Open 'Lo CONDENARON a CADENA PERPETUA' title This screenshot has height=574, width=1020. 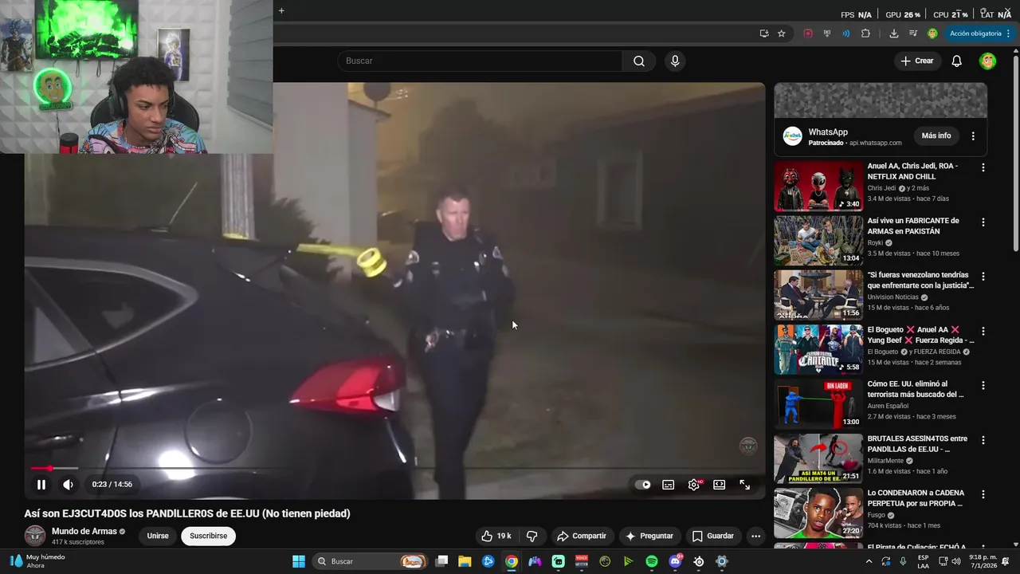tap(916, 498)
